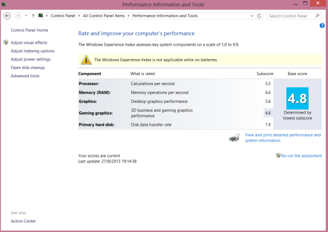Select the Gaming graphics subscore 4.8

tap(268, 113)
